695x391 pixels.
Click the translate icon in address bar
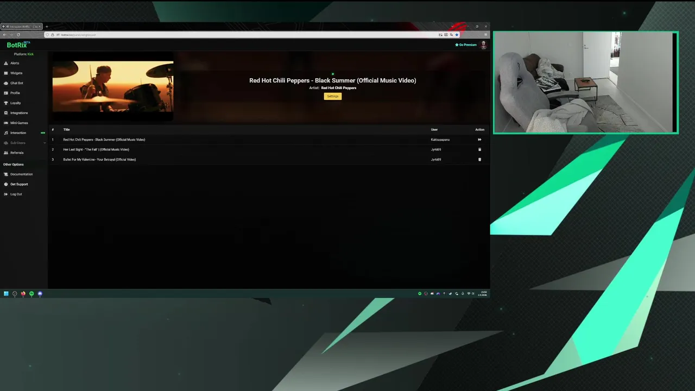click(x=451, y=35)
